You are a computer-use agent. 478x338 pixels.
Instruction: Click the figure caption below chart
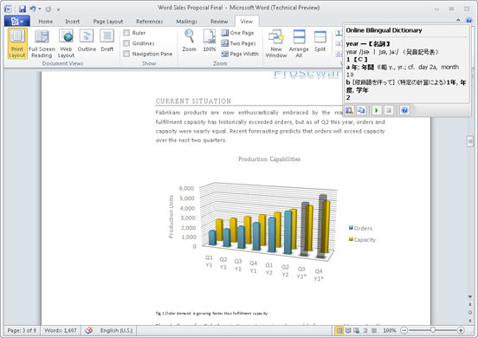211,313
